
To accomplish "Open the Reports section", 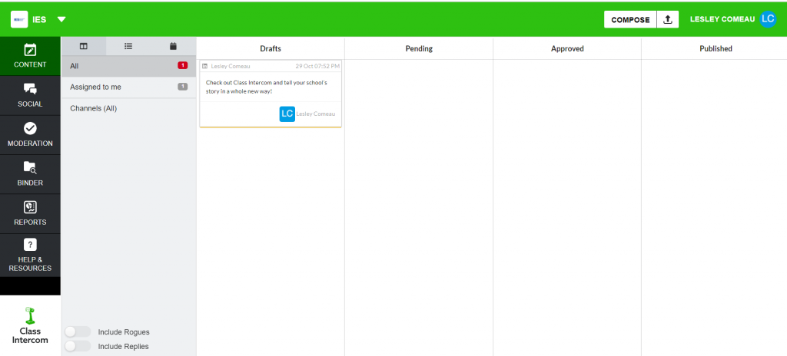I will point(30,213).
